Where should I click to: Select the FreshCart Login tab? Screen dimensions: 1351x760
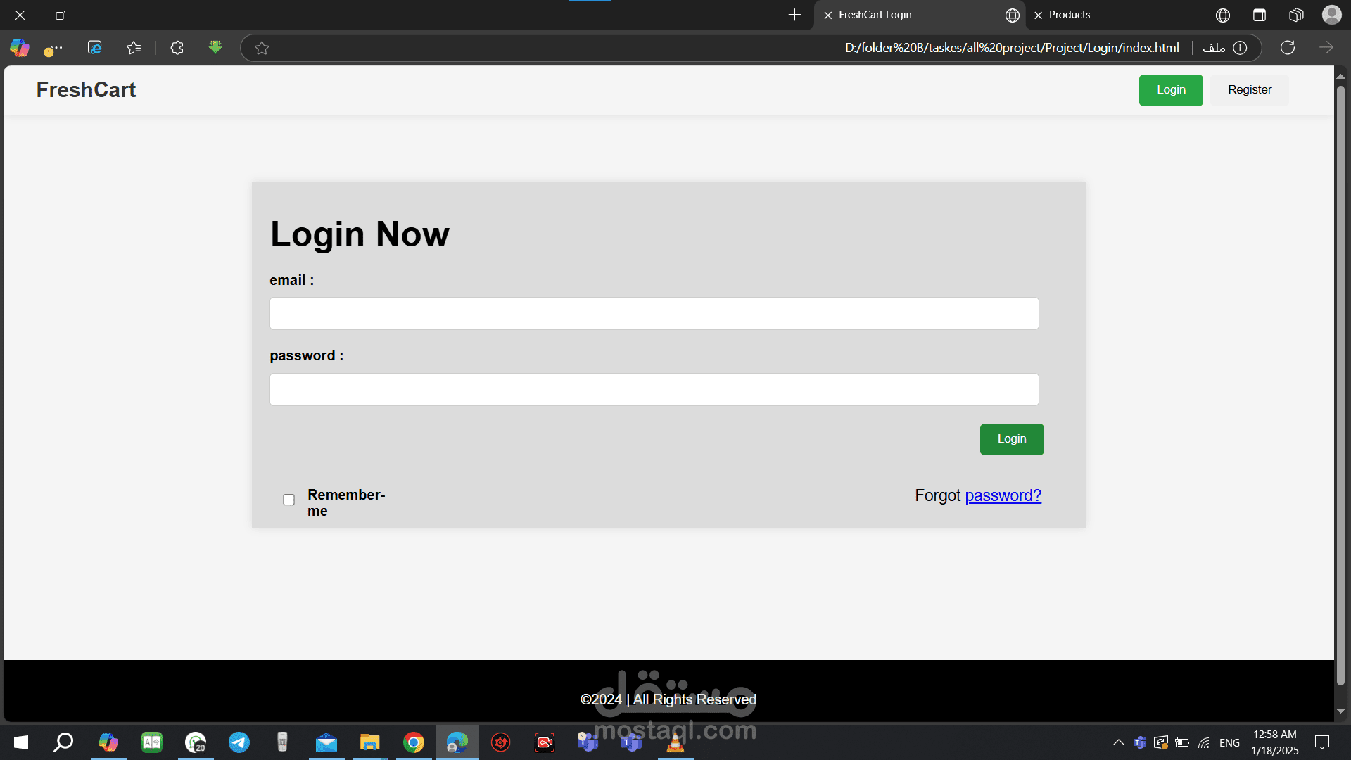(875, 15)
